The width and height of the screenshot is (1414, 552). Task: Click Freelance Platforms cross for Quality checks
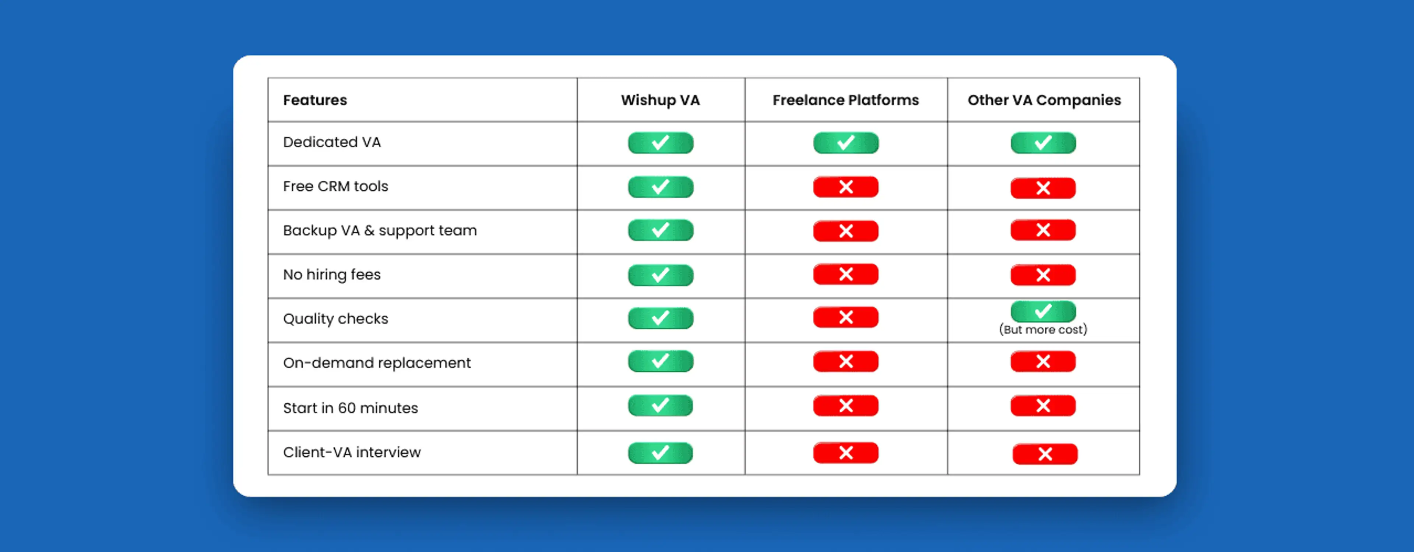[x=845, y=317]
